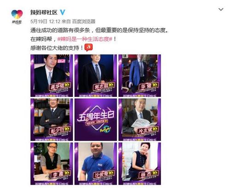Image resolution: width=230 pixels, height=188 pixels.
Task: Click the 百度浏览器 source link
Action: pyautogui.click(x=84, y=21)
